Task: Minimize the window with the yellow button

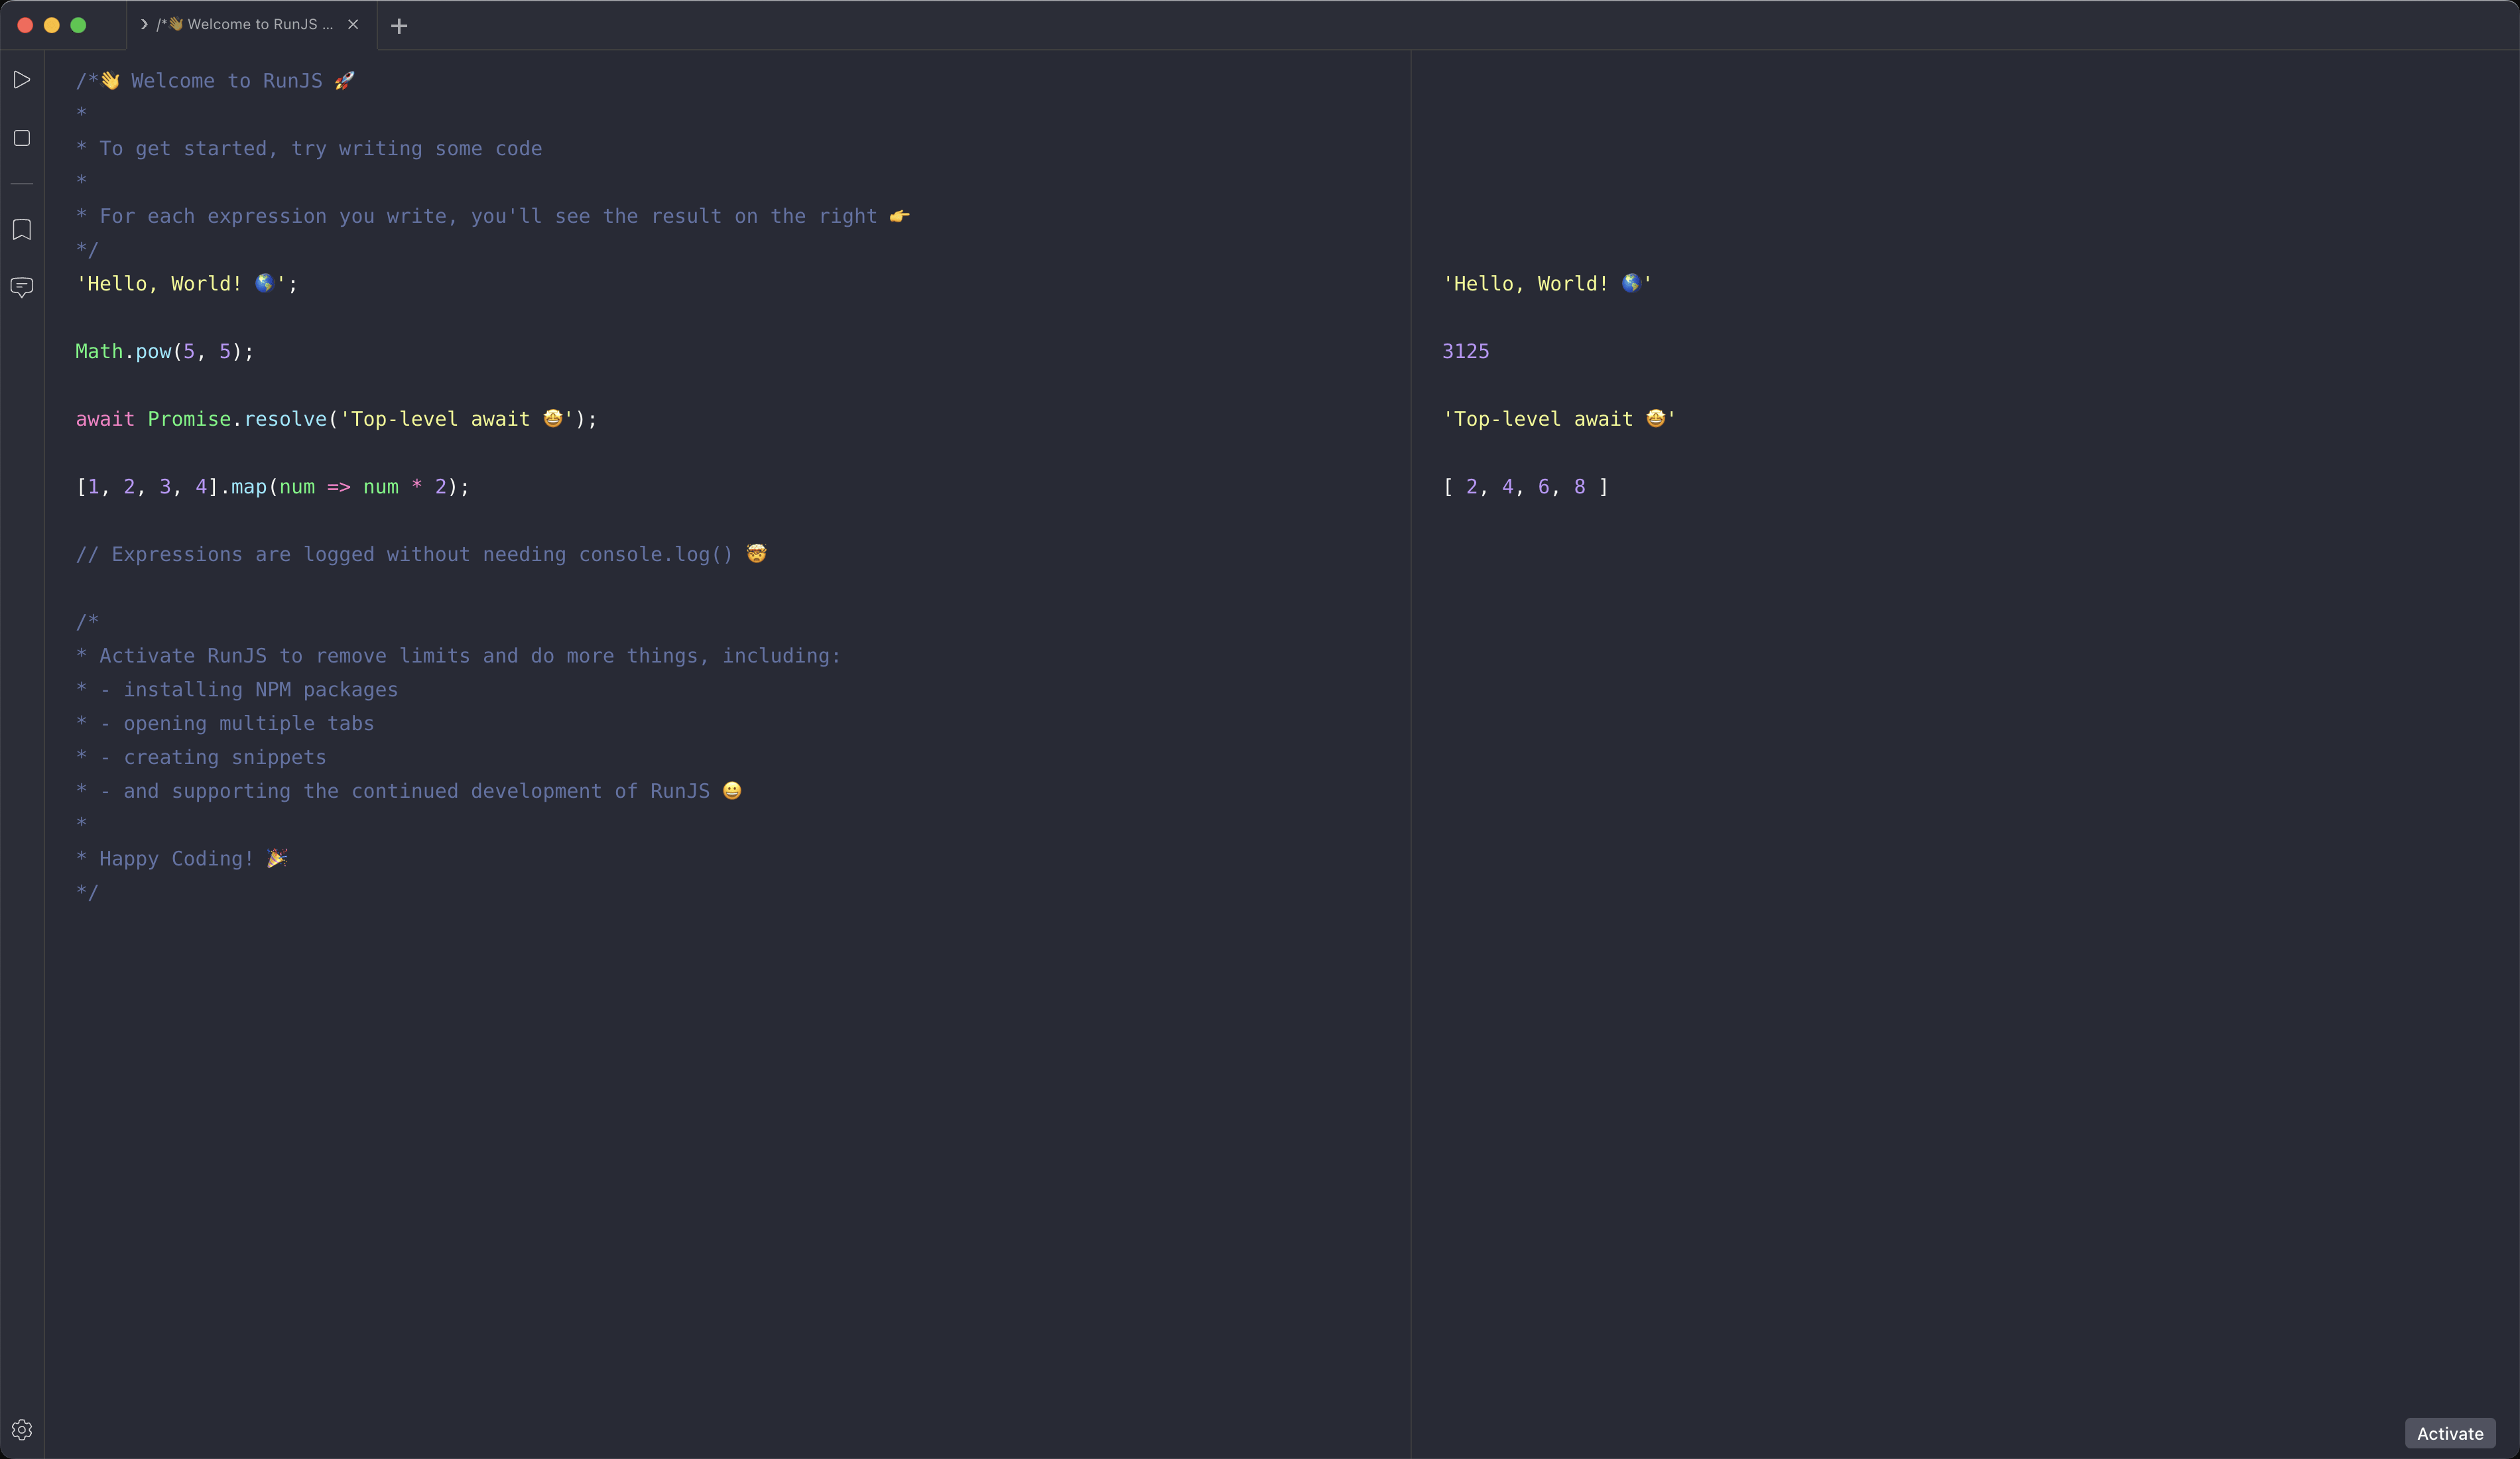Action: (x=52, y=25)
